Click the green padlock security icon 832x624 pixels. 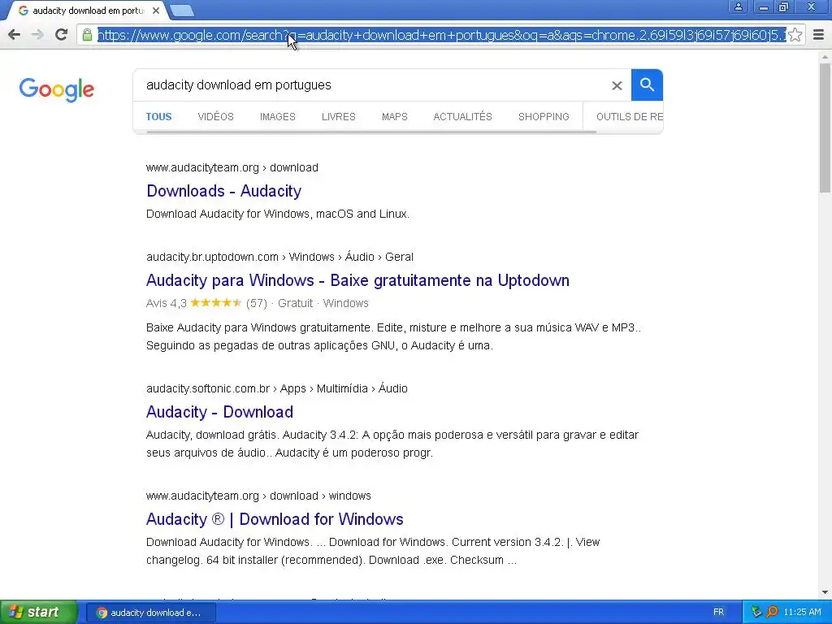click(x=87, y=35)
